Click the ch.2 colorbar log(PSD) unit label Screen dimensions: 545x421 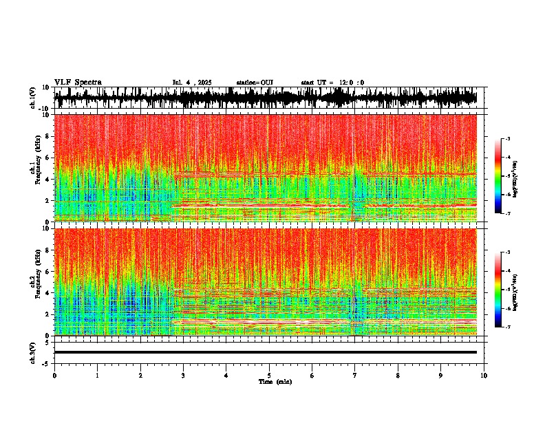[x=515, y=292]
